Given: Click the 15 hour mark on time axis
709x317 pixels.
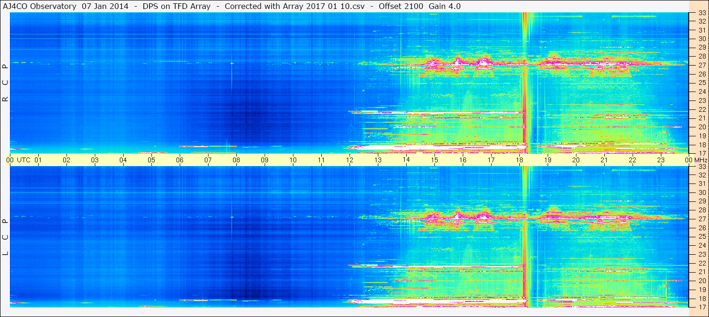Looking at the screenshot, I should click(x=434, y=160).
